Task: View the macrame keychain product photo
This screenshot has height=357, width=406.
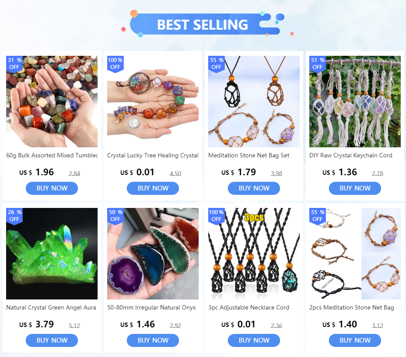Action: pos(355,102)
